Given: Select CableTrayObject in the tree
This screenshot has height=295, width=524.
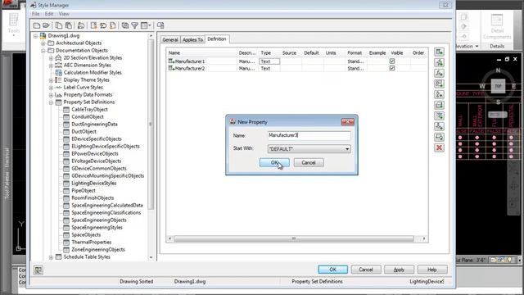Looking at the screenshot, I should (x=89, y=109).
